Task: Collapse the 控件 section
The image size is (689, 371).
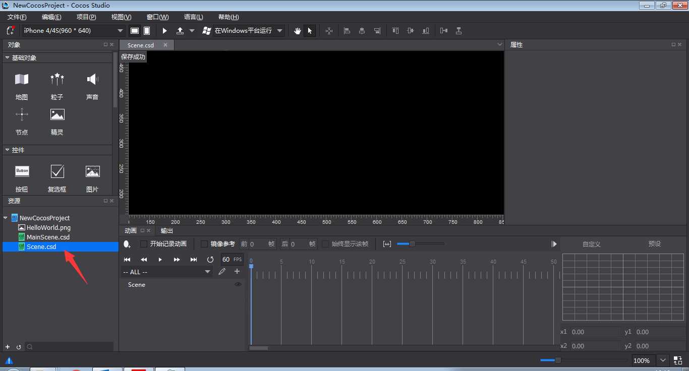Action: [x=7, y=150]
